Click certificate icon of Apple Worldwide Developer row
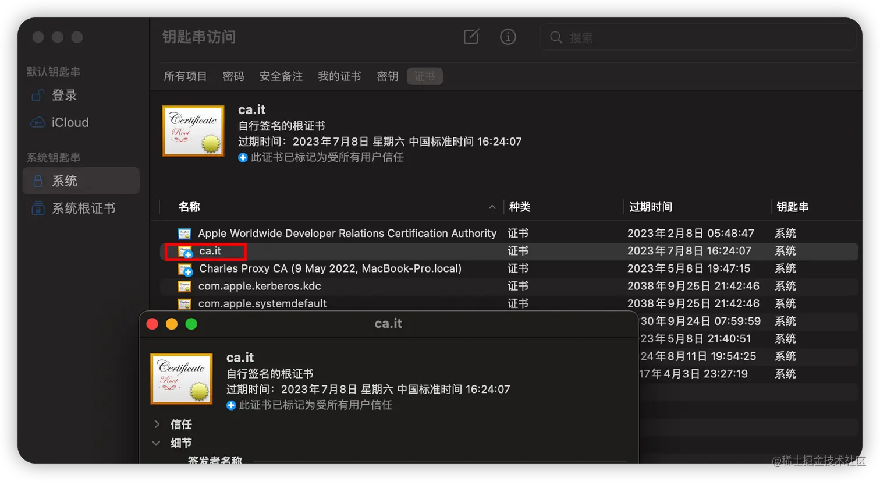The height and width of the screenshot is (481, 880). click(184, 234)
